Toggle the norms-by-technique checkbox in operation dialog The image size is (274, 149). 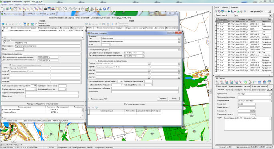96,61
